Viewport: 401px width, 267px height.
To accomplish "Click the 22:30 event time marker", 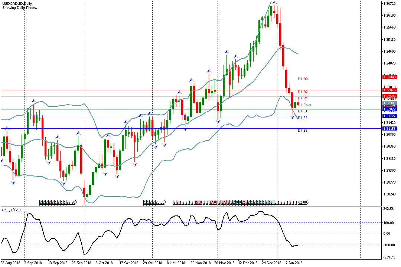I will click(x=72, y=202).
